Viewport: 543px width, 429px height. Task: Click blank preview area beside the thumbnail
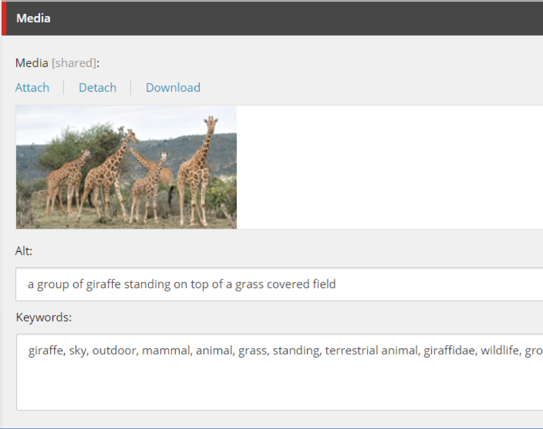pyautogui.click(x=390, y=167)
